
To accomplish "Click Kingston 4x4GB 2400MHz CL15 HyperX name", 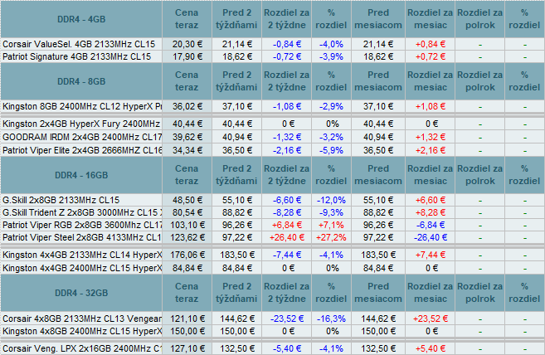I will coord(82,268).
